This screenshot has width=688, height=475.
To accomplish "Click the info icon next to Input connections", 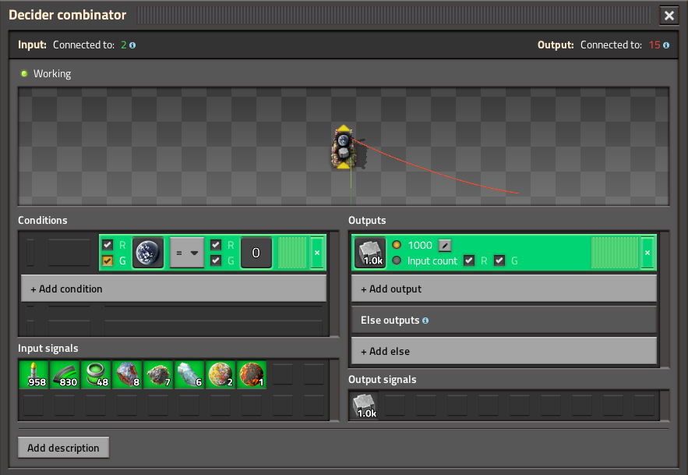I will (x=132, y=45).
